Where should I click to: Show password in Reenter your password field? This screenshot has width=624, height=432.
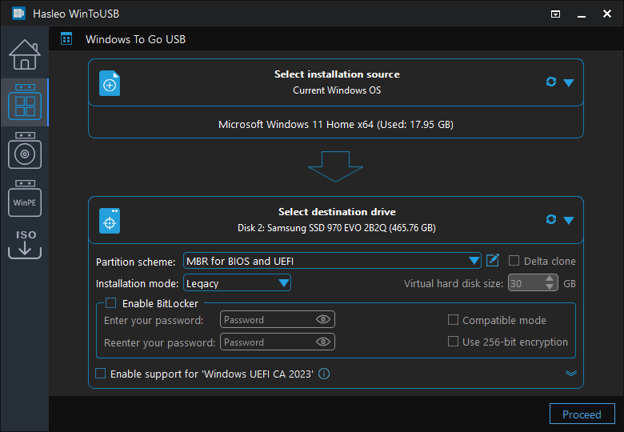322,342
